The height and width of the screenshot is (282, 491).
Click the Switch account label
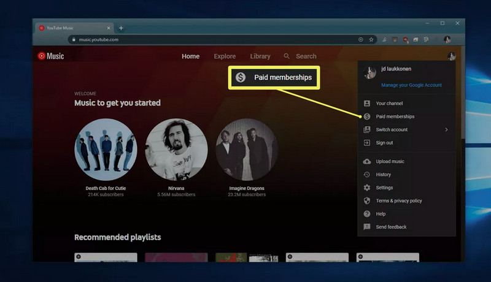[x=392, y=129]
